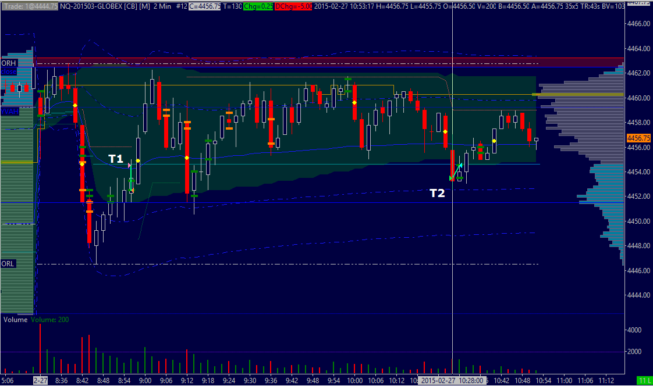This screenshot has width=653, height=386.
Task: Select the NQ-201503-GLOBEX symbol text in header
Action: point(91,6)
